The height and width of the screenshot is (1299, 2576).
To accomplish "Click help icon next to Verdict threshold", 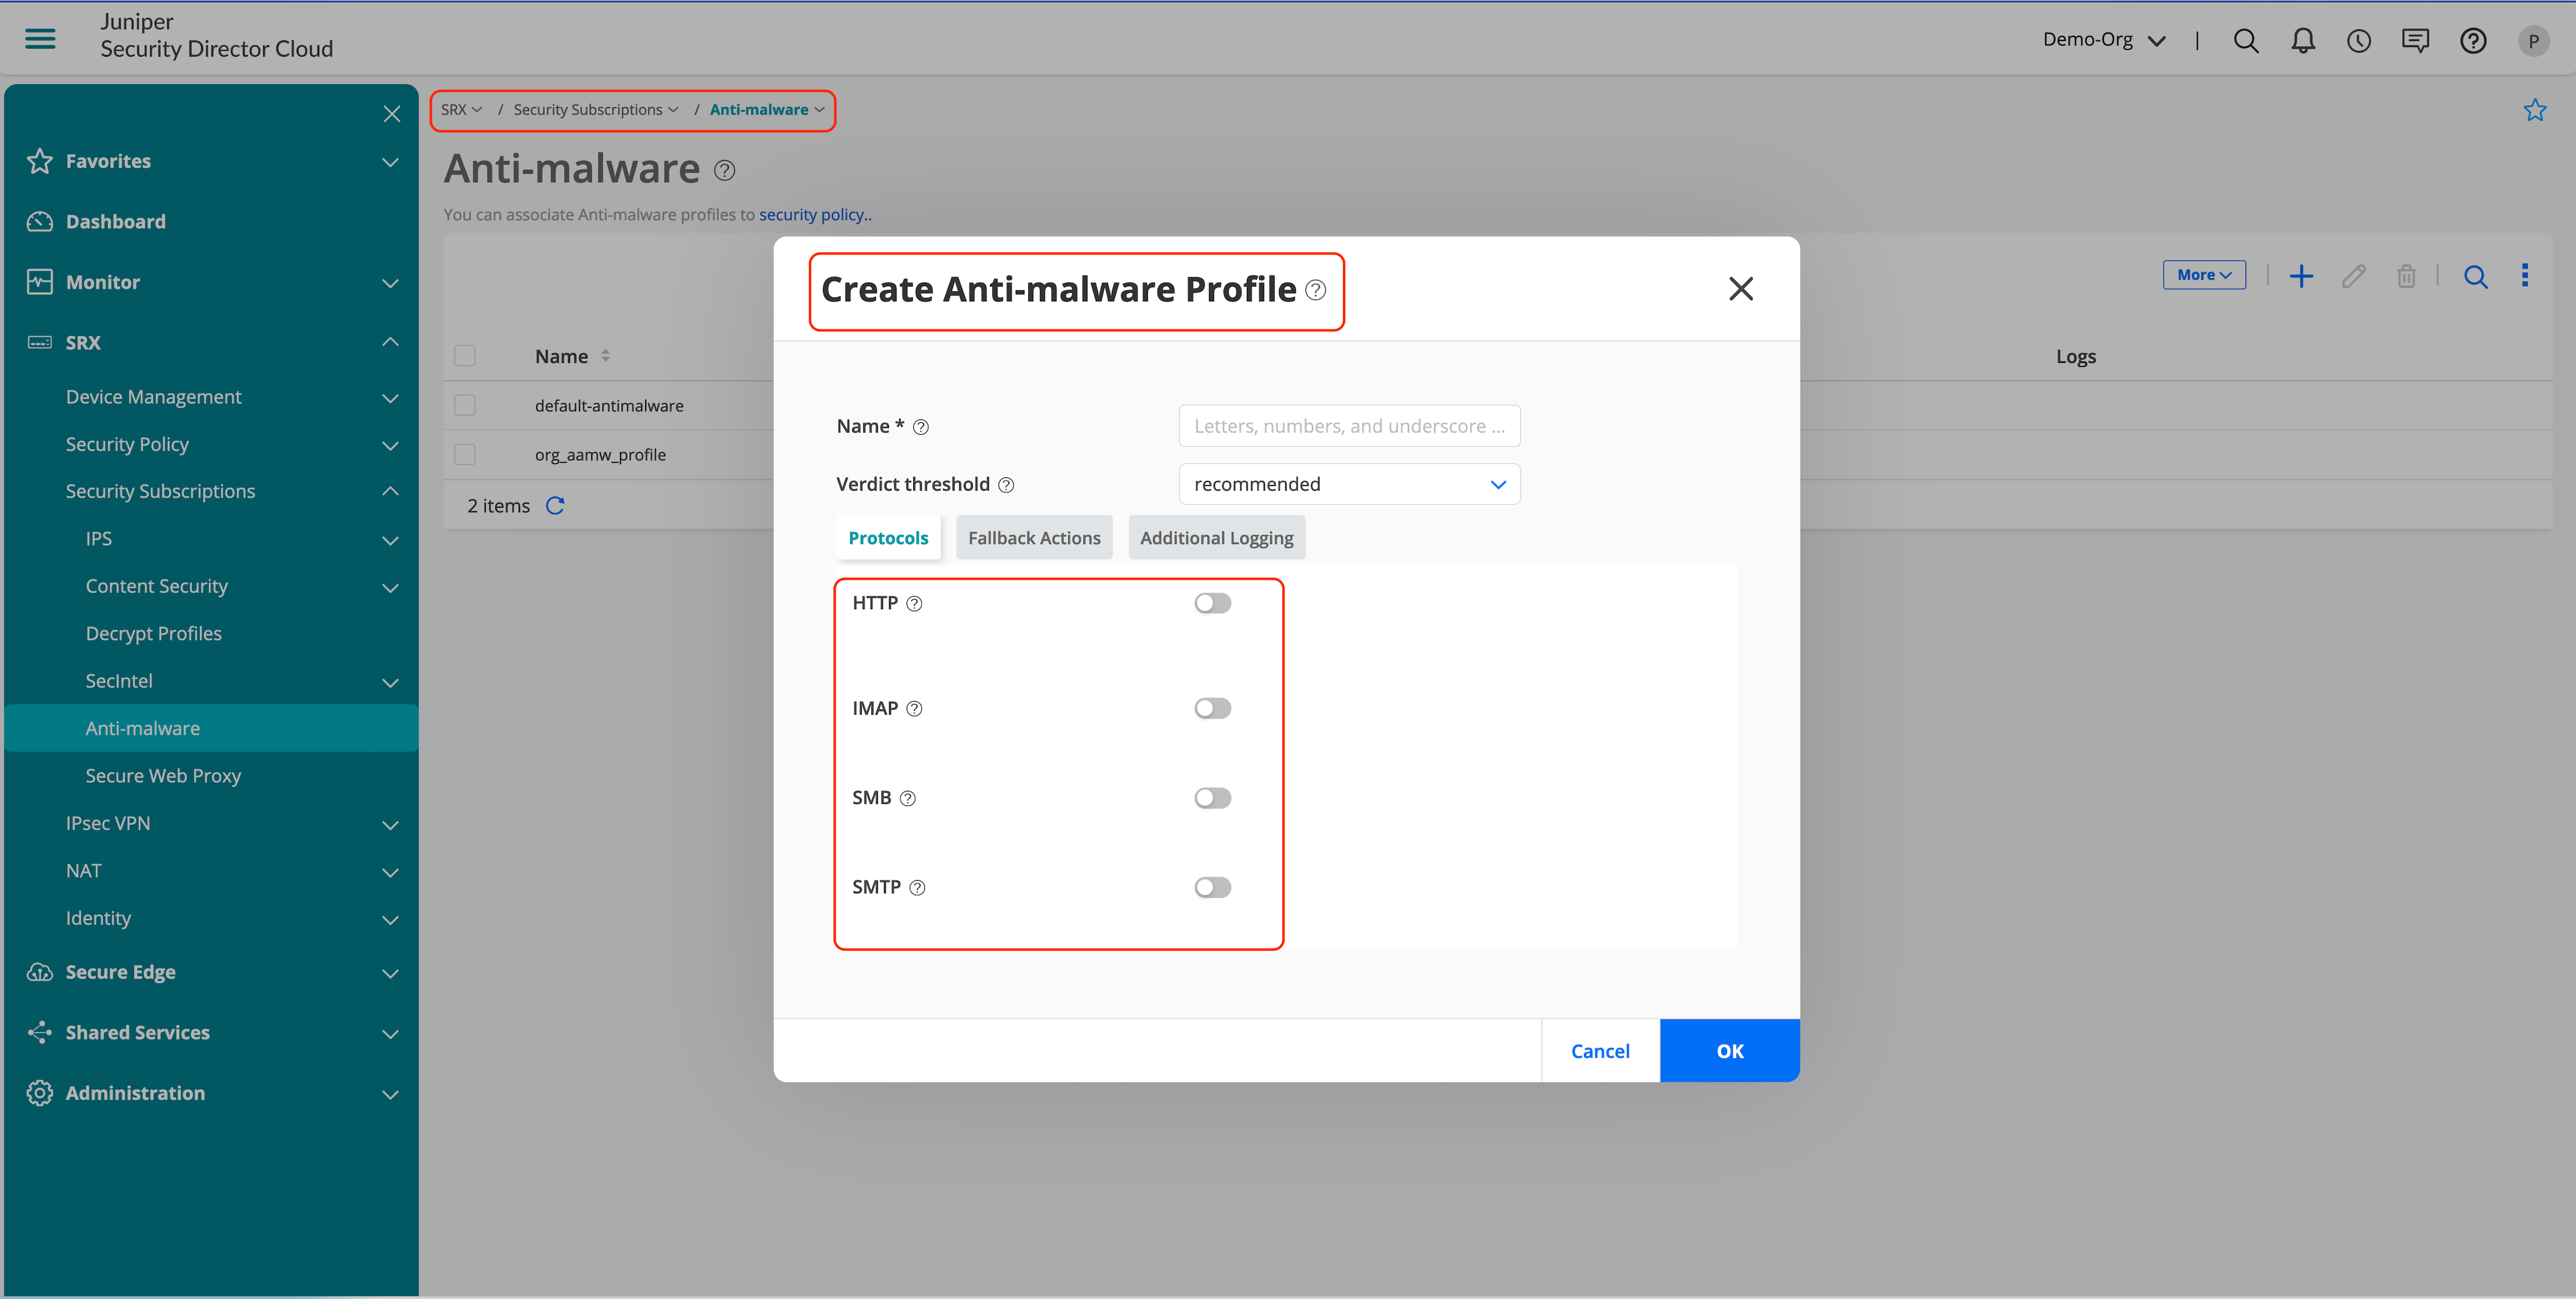I will (1006, 485).
